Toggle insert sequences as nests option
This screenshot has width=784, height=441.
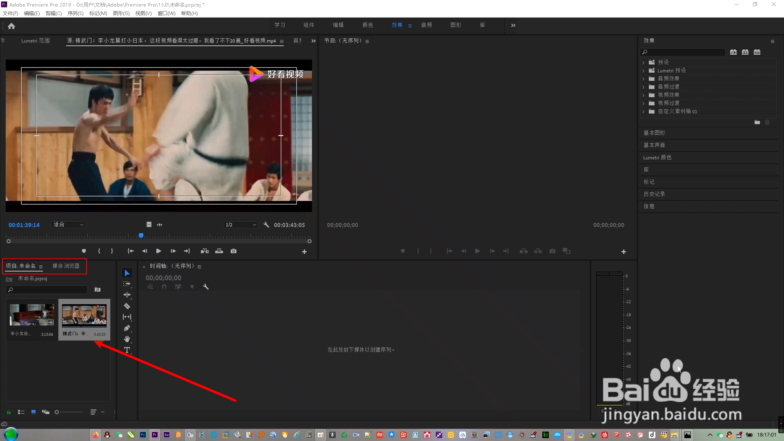click(150, 287)
